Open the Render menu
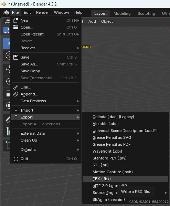This screenshot has width=170, height=206. click(42, 12)
